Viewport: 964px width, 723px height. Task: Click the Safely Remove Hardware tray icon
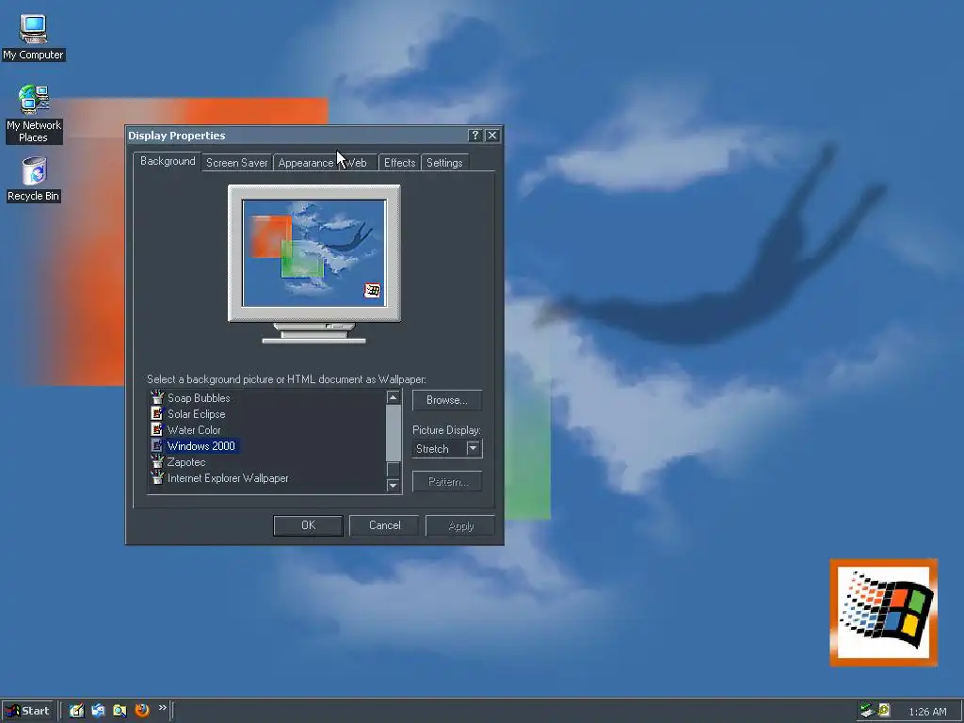[x=867, y=711]
